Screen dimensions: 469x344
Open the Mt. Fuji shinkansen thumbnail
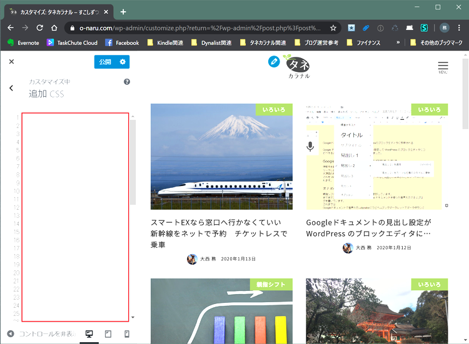[x=221, y=157]
